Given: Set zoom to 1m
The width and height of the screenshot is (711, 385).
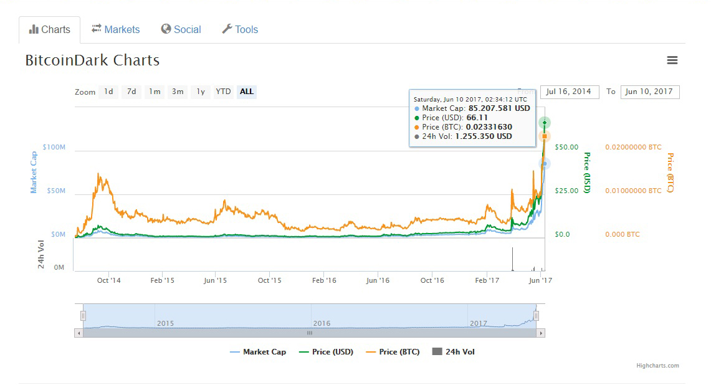Looking at the screenshot, I should point(155,92).
